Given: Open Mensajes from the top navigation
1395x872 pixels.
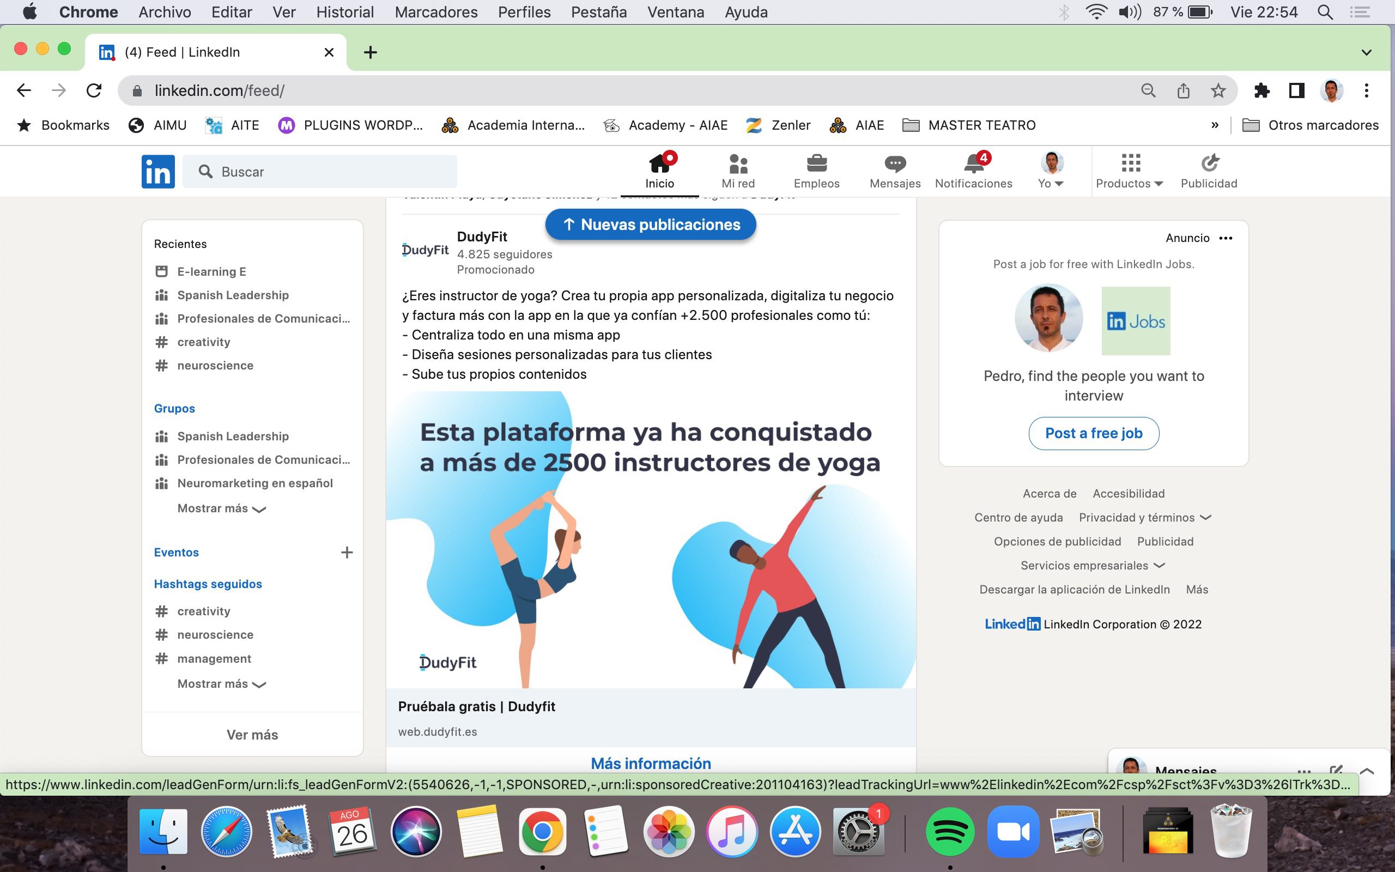Looking at the screenshot, I should 895,171.
